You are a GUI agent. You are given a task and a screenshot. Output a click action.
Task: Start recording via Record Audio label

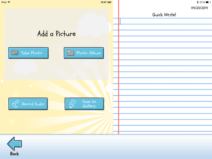33,104
